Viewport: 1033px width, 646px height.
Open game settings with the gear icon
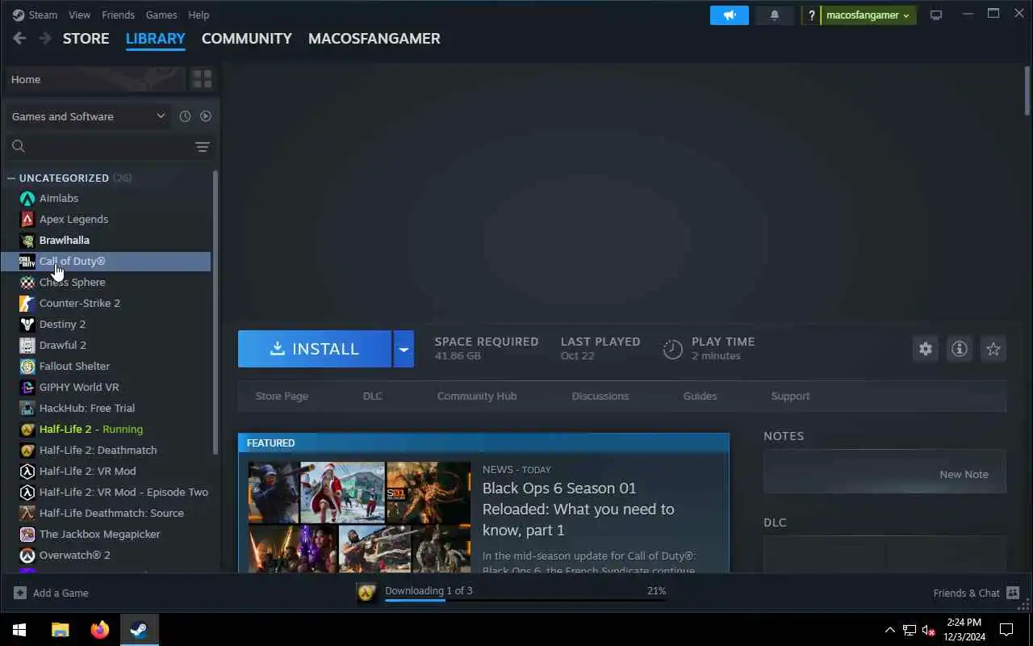pyautogui.click(x=926, y=349)
